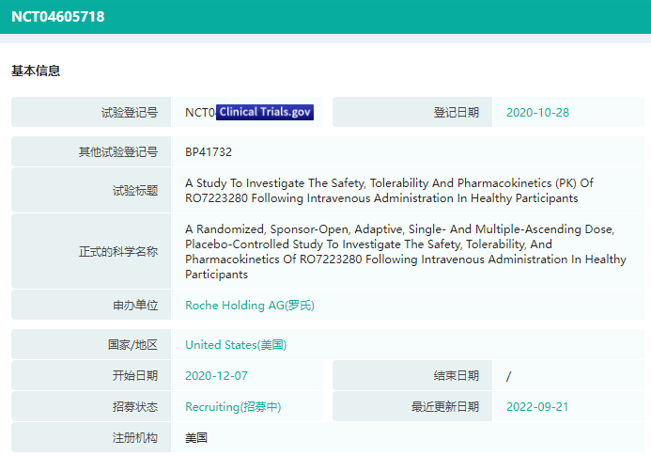Click the 基本信息 section heading
651x456 pixels.
(x=36, y=71)
